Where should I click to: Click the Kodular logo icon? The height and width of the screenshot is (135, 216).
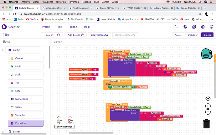pyautogui.click(x=4, y=27)
